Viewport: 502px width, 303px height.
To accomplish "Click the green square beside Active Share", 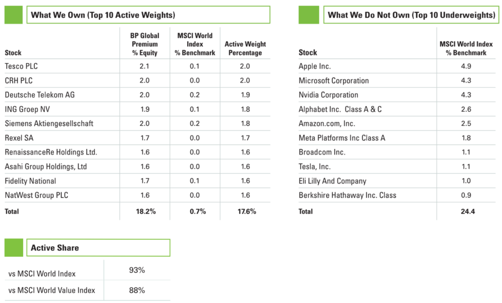I will [14, 248].
